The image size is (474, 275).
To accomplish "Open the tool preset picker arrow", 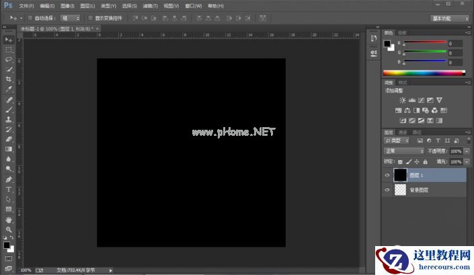I will [21, 18].
